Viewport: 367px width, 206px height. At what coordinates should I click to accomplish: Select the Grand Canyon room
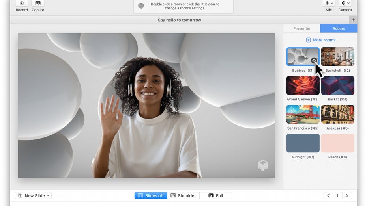303,85
